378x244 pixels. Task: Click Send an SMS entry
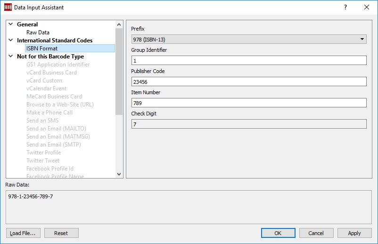[x=42, y=121]
